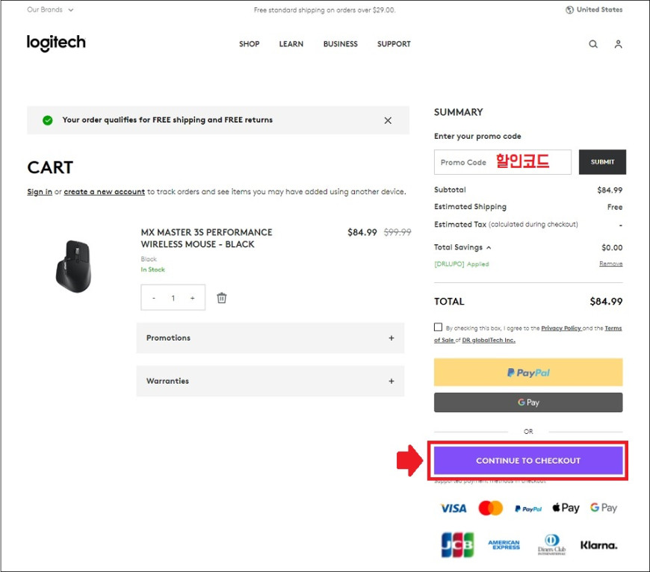Click the green checkmark icon in banner
The image size is (650, 572).
[48, 120]
